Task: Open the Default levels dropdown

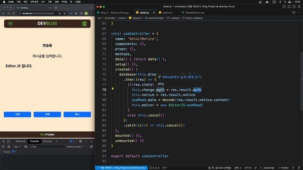Action: [x=75, y=147]
